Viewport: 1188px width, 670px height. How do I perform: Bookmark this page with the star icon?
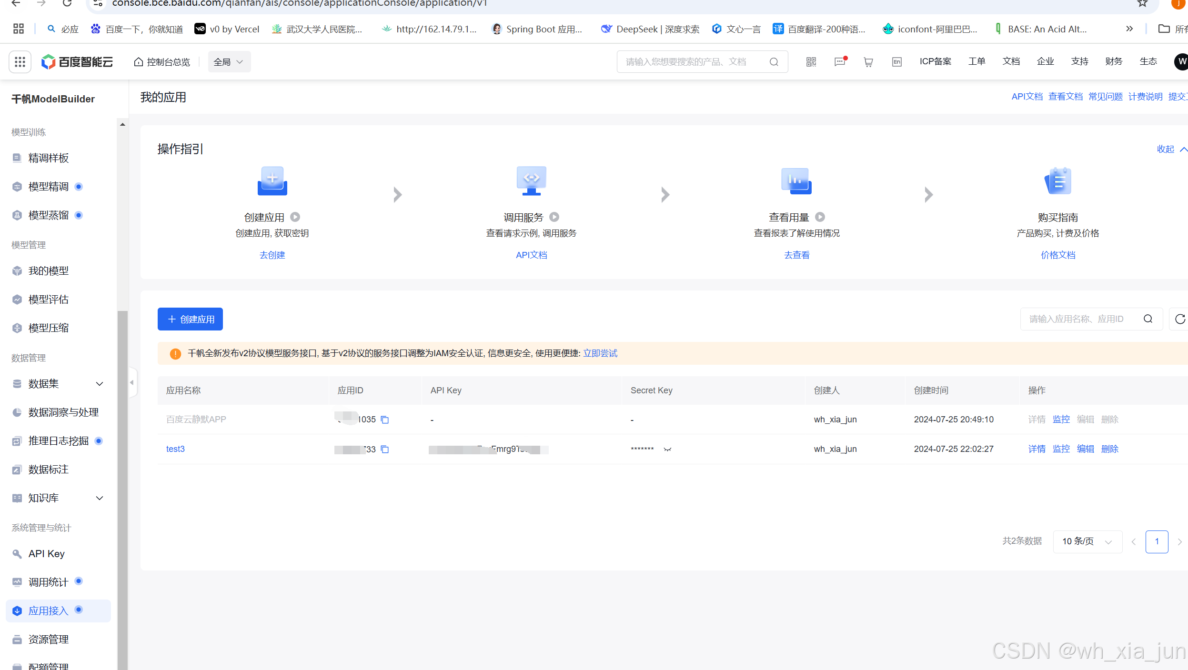[1142, 3]
